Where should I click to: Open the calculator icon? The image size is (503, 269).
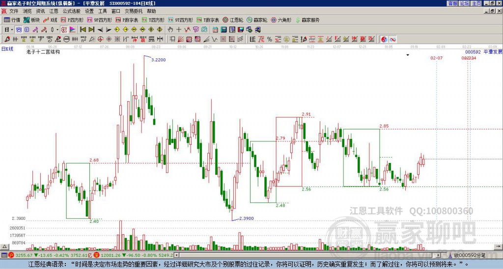(x=224, y=30)
